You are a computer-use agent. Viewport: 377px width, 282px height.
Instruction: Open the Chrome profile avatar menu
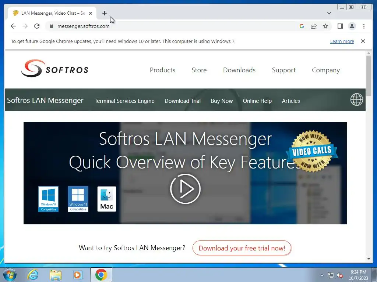352,26
